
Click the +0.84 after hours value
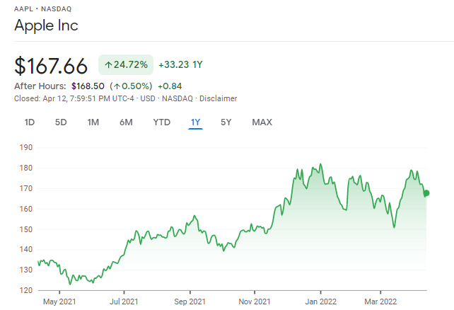[170, 86]
